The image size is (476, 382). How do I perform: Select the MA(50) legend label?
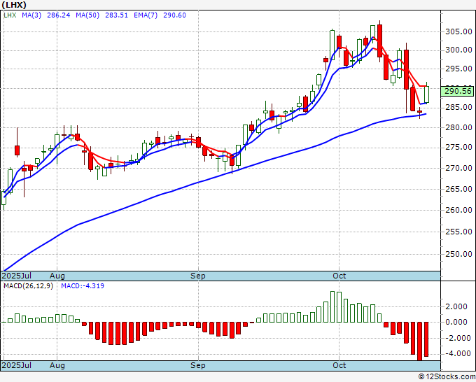[x=87, y=15]
